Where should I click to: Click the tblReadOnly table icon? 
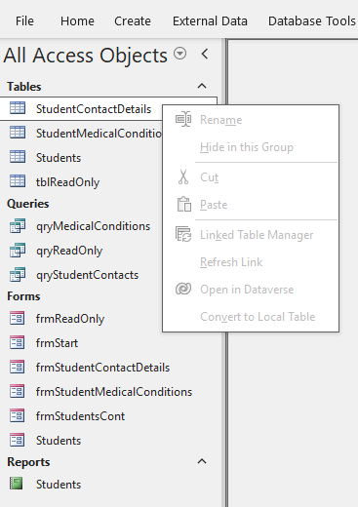pyautogui.click(x=18, y=181)
